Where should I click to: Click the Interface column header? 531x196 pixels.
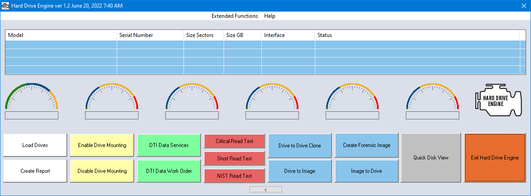tap(288, 35)
